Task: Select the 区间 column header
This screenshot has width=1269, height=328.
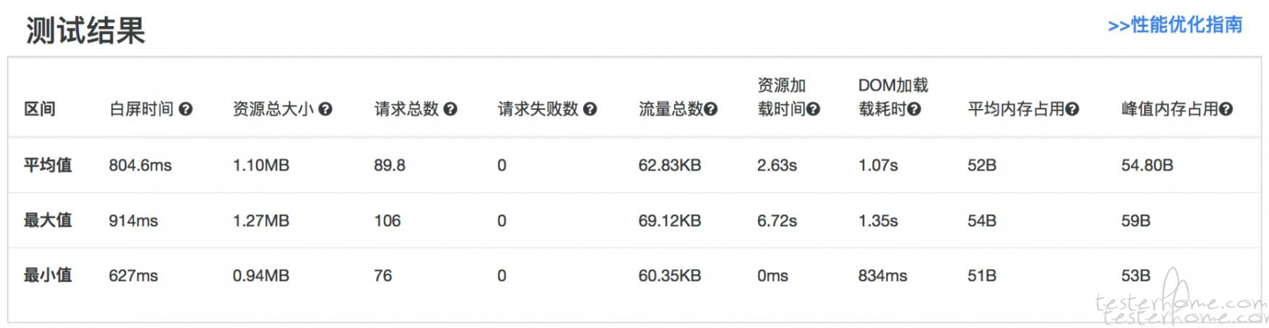Action: (40, 109)
